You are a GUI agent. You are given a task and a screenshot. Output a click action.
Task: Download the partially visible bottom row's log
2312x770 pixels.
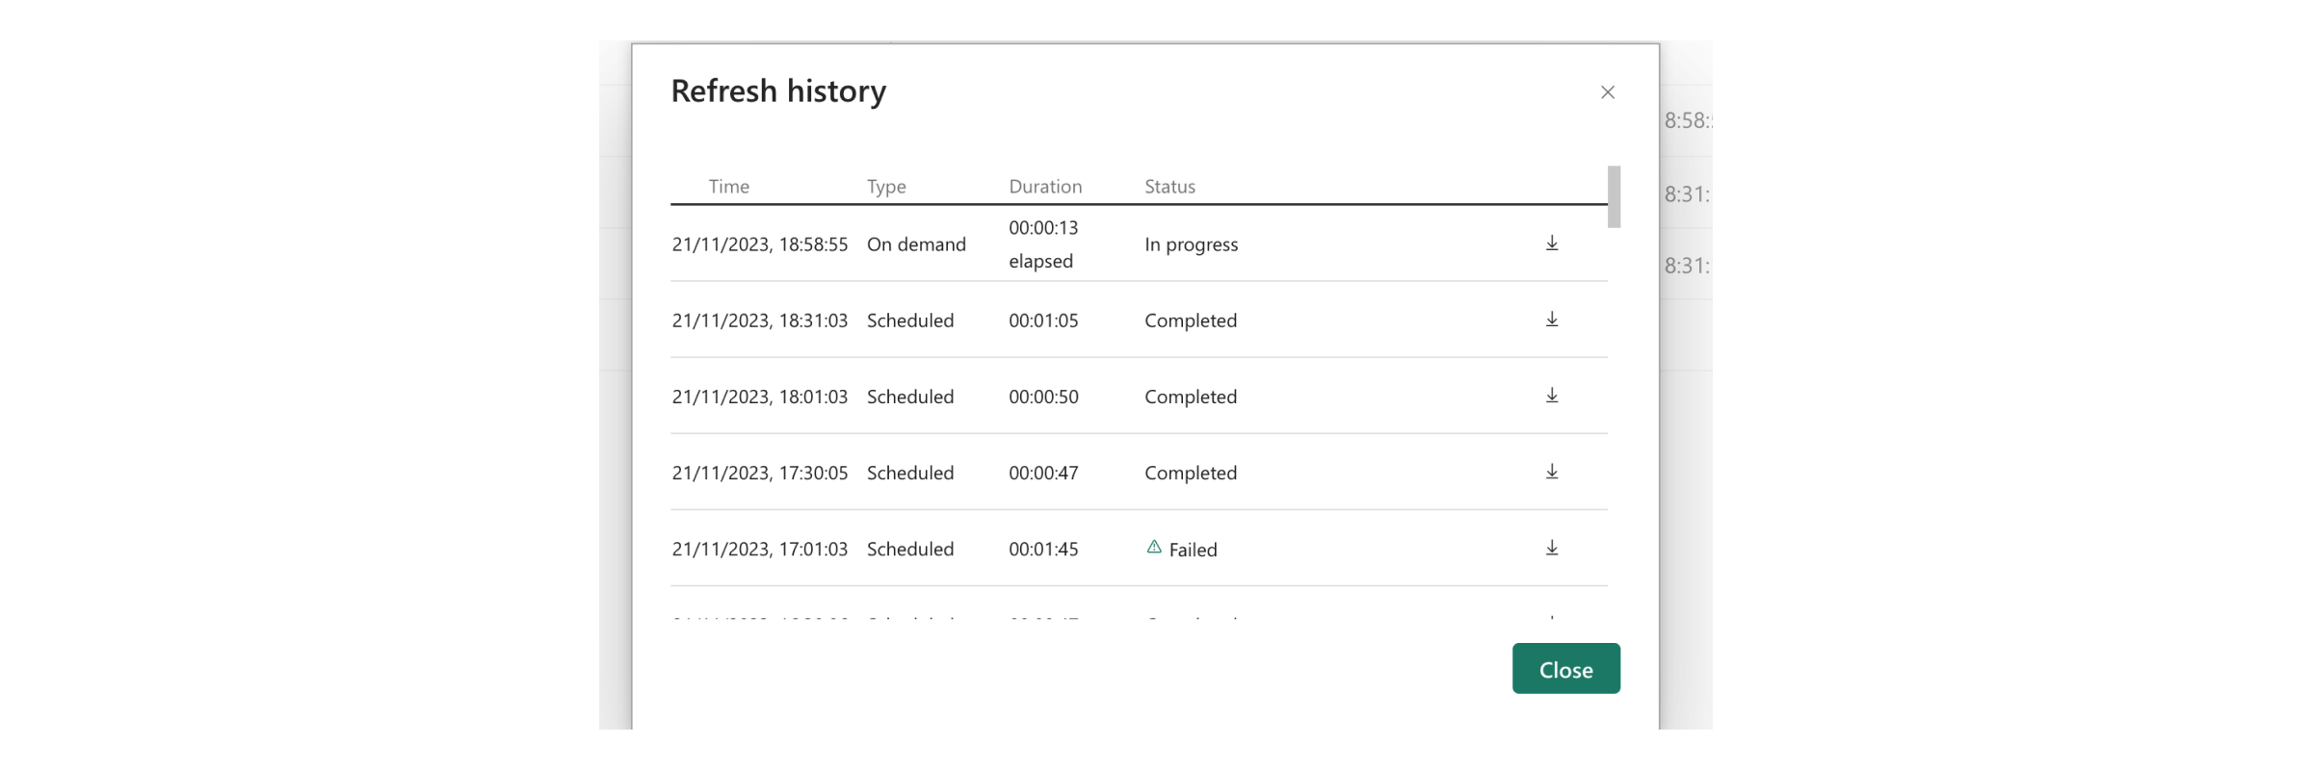point(1552,621)
